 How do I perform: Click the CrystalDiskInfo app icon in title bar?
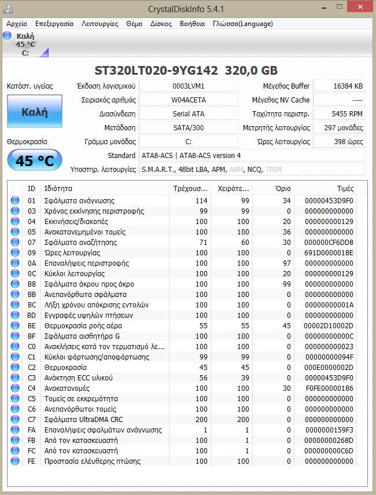tap(8, 9)
